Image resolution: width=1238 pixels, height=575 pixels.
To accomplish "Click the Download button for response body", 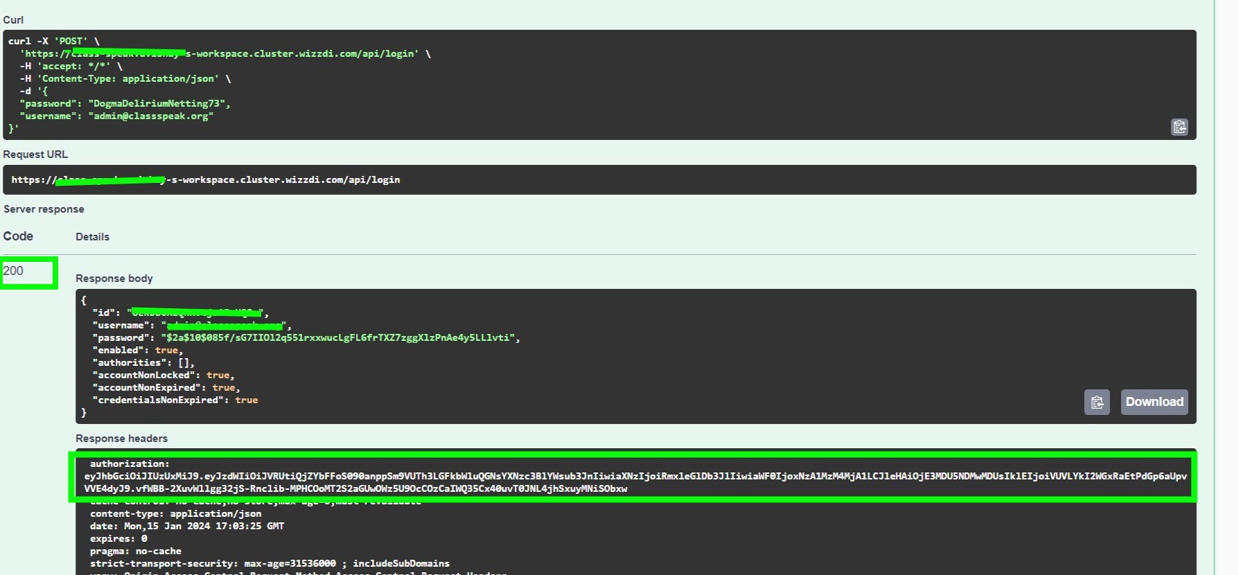I will 1154,402.
